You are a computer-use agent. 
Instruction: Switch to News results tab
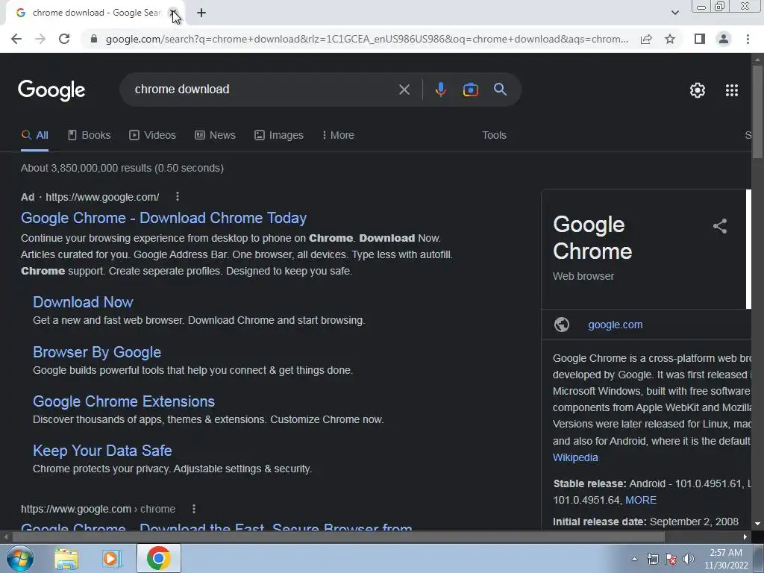(216, 136)
